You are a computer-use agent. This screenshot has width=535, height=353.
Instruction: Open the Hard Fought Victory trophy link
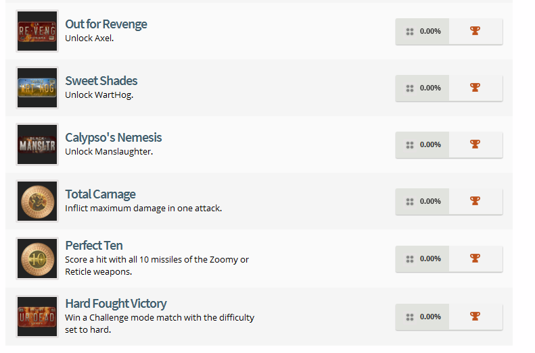coord(116,304)
